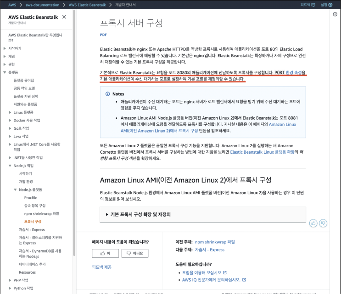Image resolution: width=341 pixels, height=294 pixels.
Task: Collapse Node.js 작업 arrow
Action: [10, 166]
